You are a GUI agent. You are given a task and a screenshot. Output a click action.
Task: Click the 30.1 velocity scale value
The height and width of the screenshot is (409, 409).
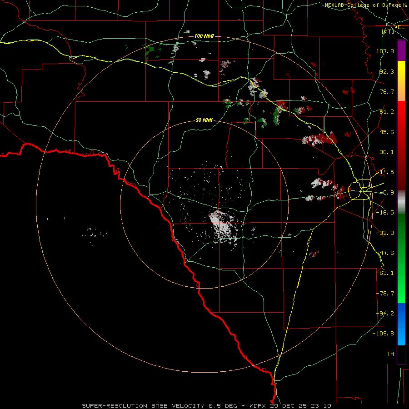pos(387,152)
